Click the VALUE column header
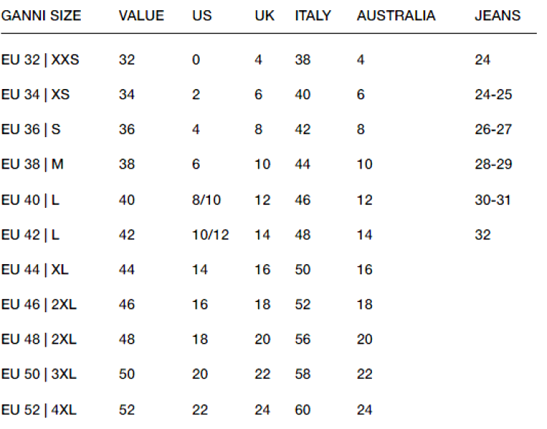Screen dimensions: 547x429 141,15
